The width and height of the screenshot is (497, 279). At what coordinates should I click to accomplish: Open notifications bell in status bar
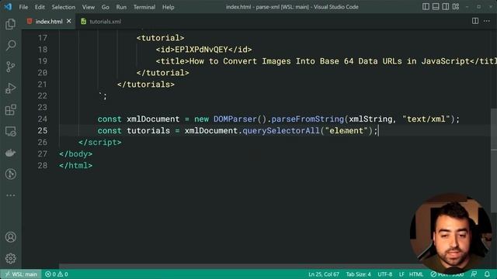point(487,274)
